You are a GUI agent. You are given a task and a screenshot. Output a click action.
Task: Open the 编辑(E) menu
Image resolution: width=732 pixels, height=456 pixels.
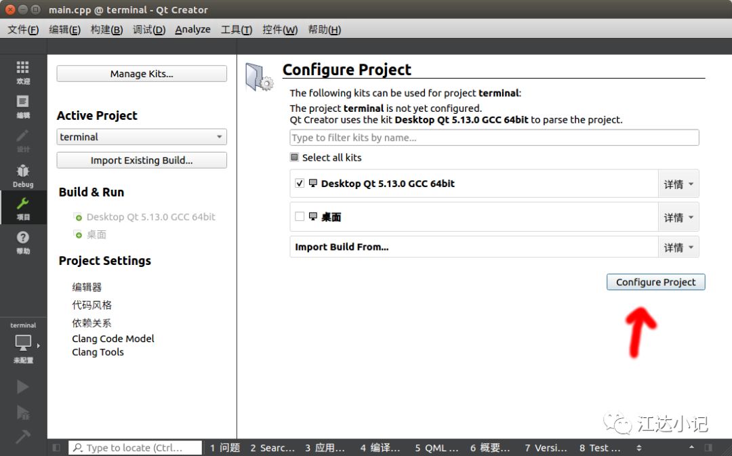click(64, 29)
